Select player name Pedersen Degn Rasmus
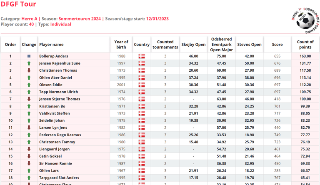The height and width of the screenshot is (185, 320). [x=60, y=135]
